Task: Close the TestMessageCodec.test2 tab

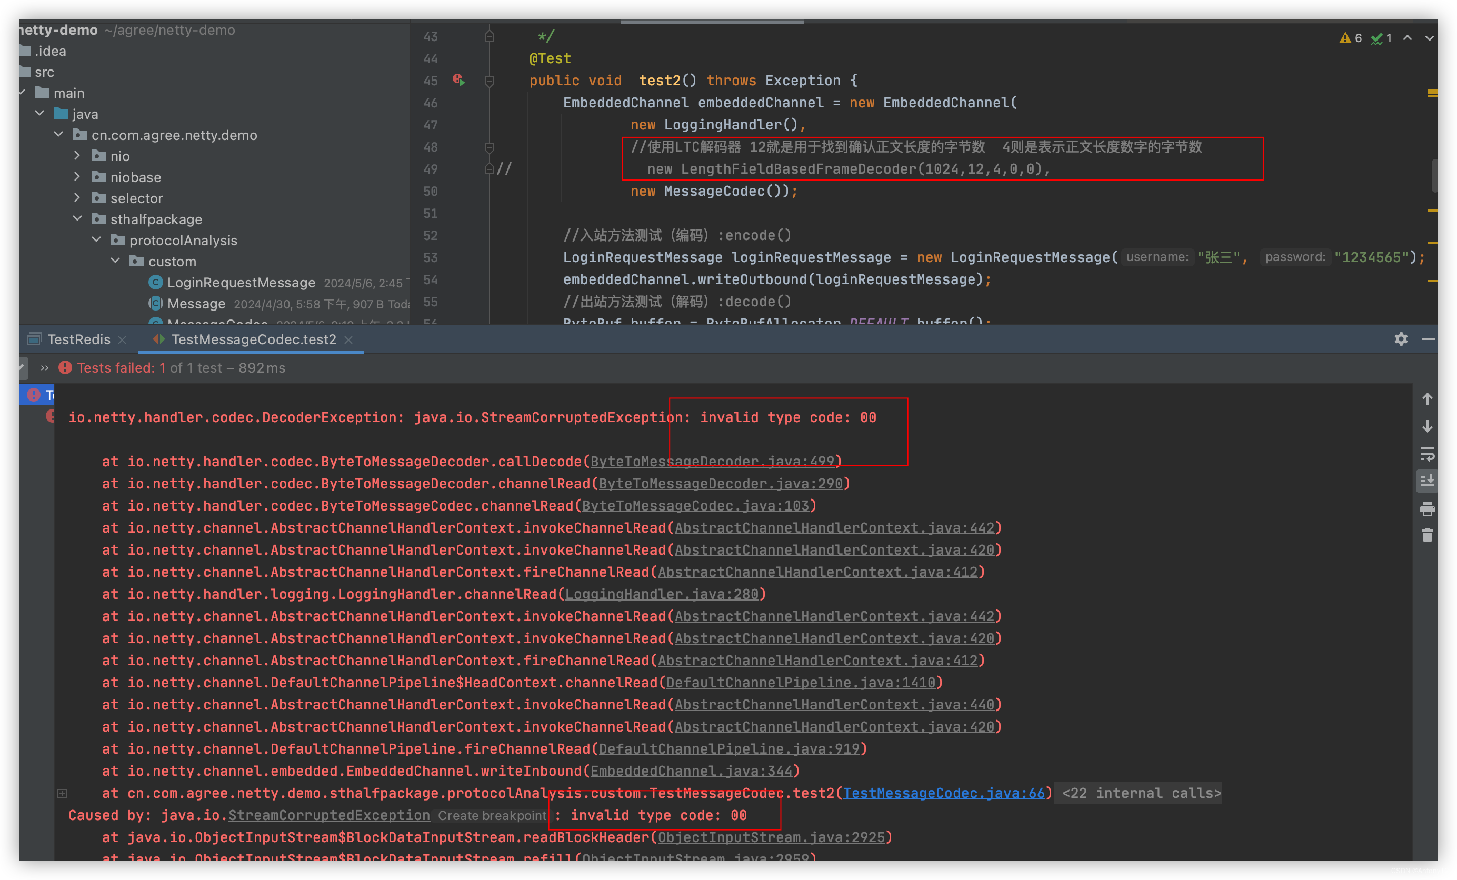Action: [348, 340]
